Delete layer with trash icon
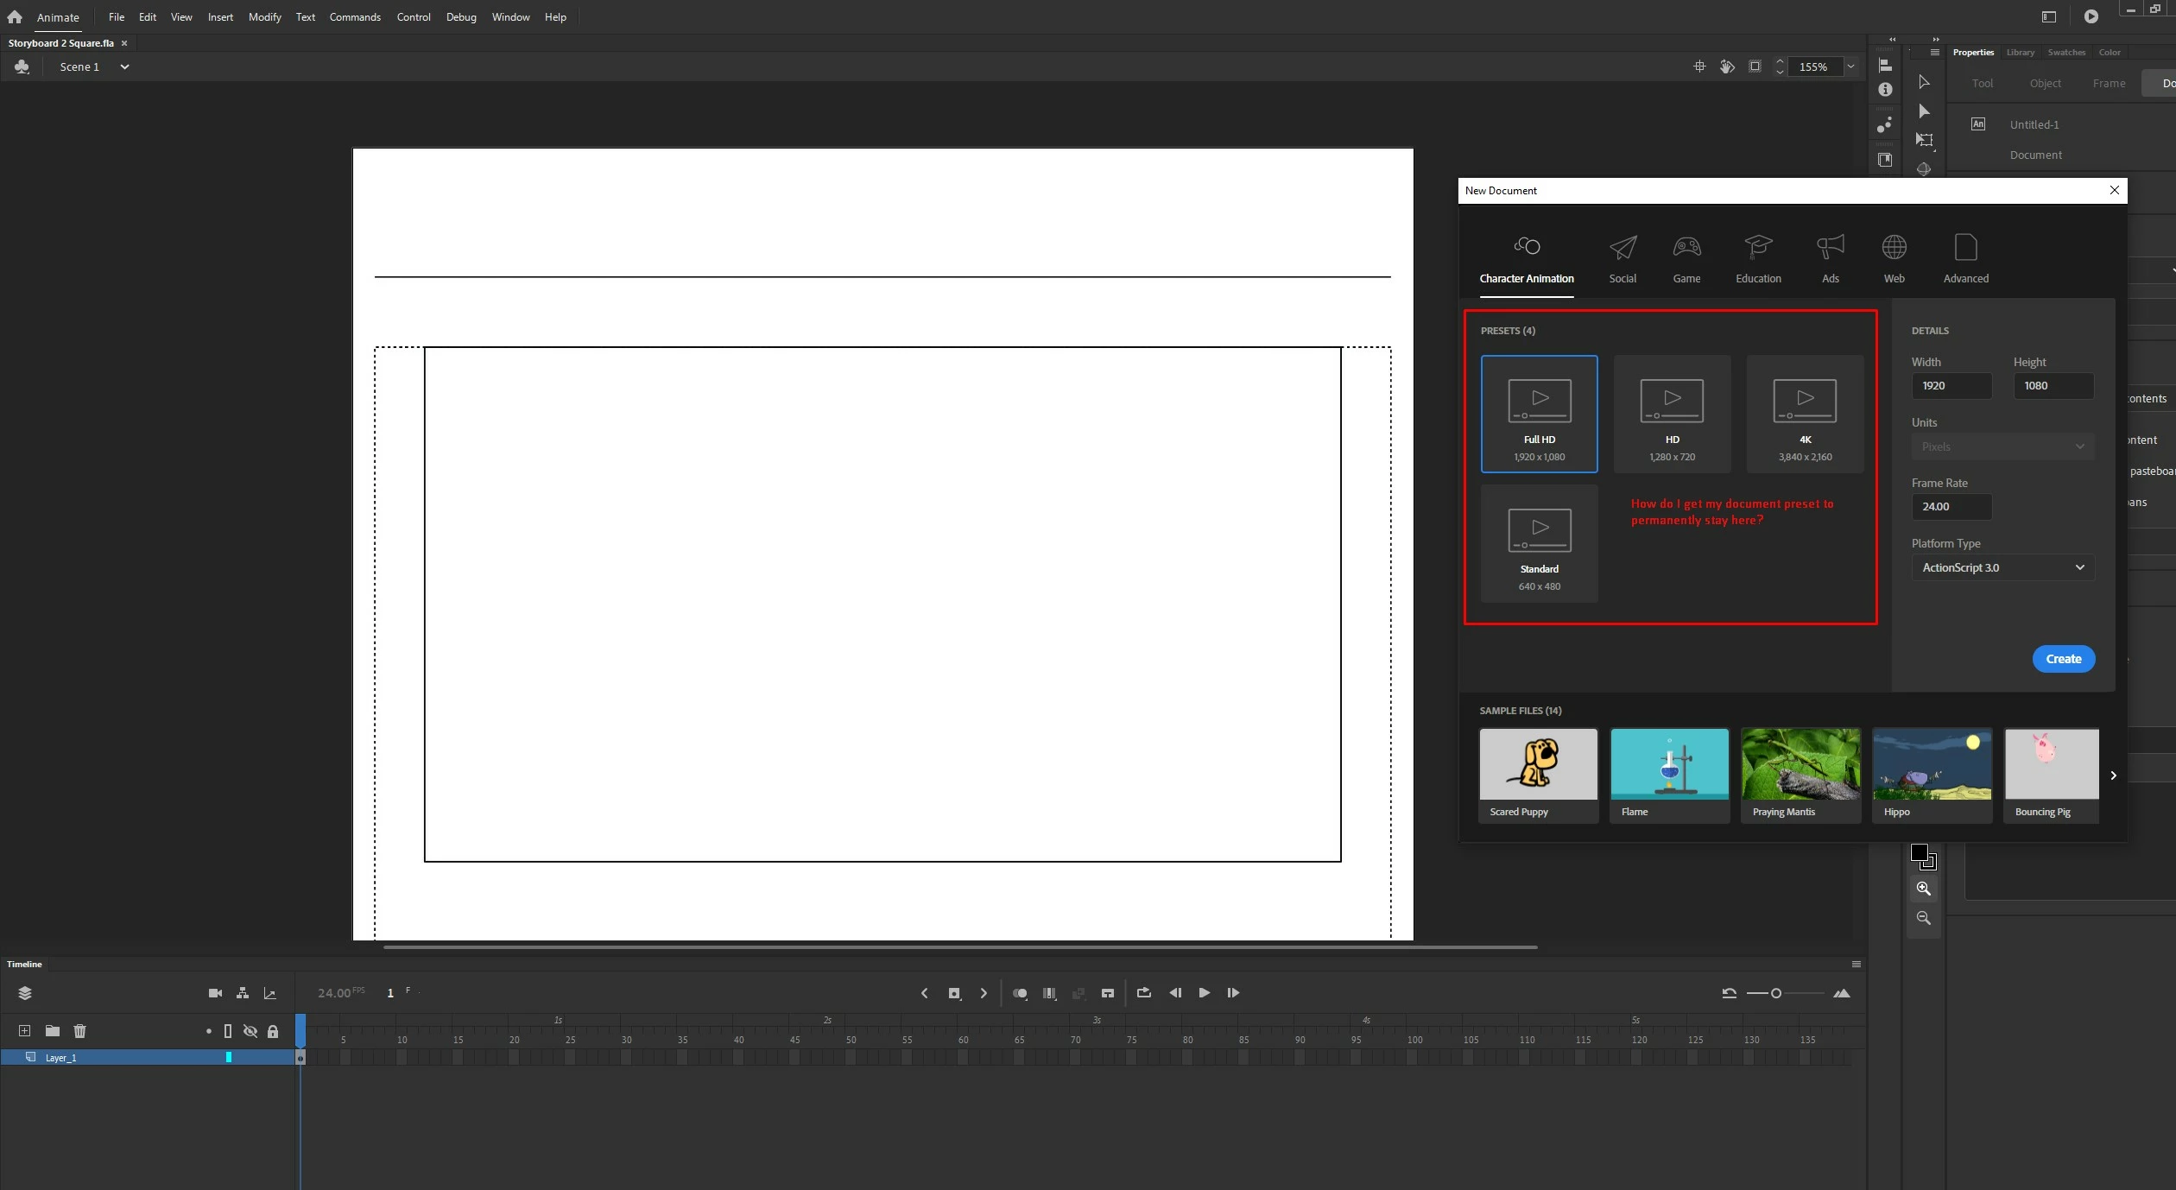 (x=79, y=1031)
